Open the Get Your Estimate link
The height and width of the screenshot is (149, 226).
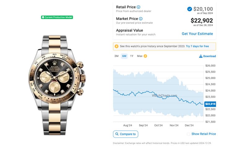[x=197, y=34]
